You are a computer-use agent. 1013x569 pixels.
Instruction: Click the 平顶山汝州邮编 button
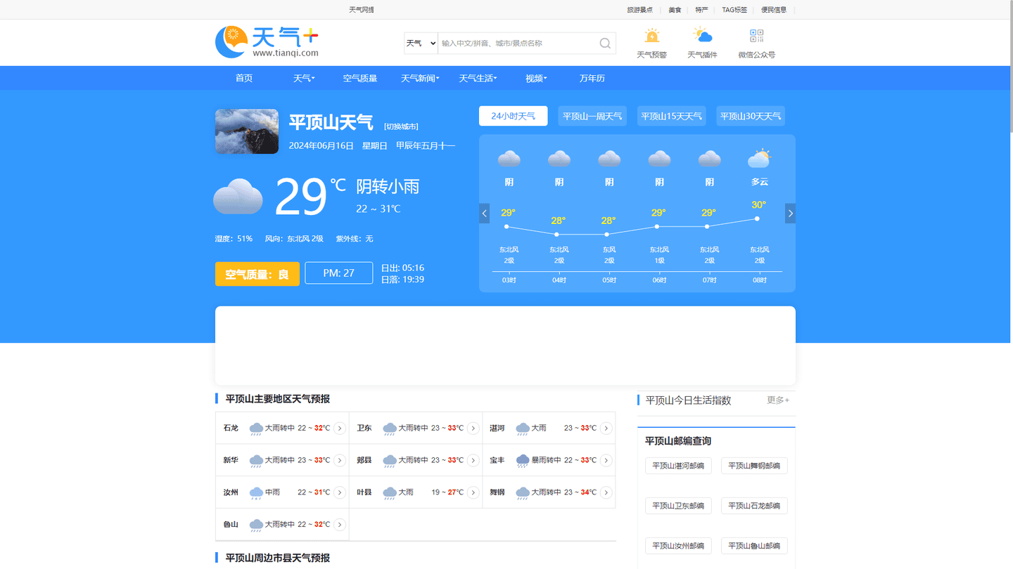pyautogui.click(x=678, y=546)
